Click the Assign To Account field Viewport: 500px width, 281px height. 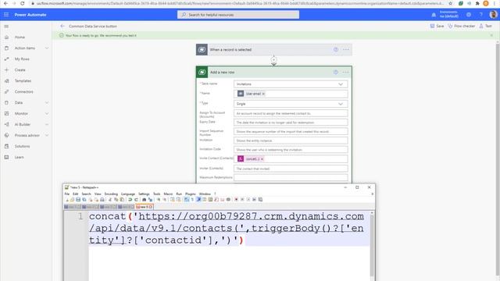click(x=291, y=113)
